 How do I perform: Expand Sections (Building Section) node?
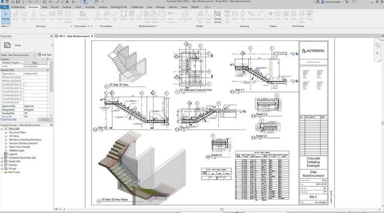pos(6,143)
